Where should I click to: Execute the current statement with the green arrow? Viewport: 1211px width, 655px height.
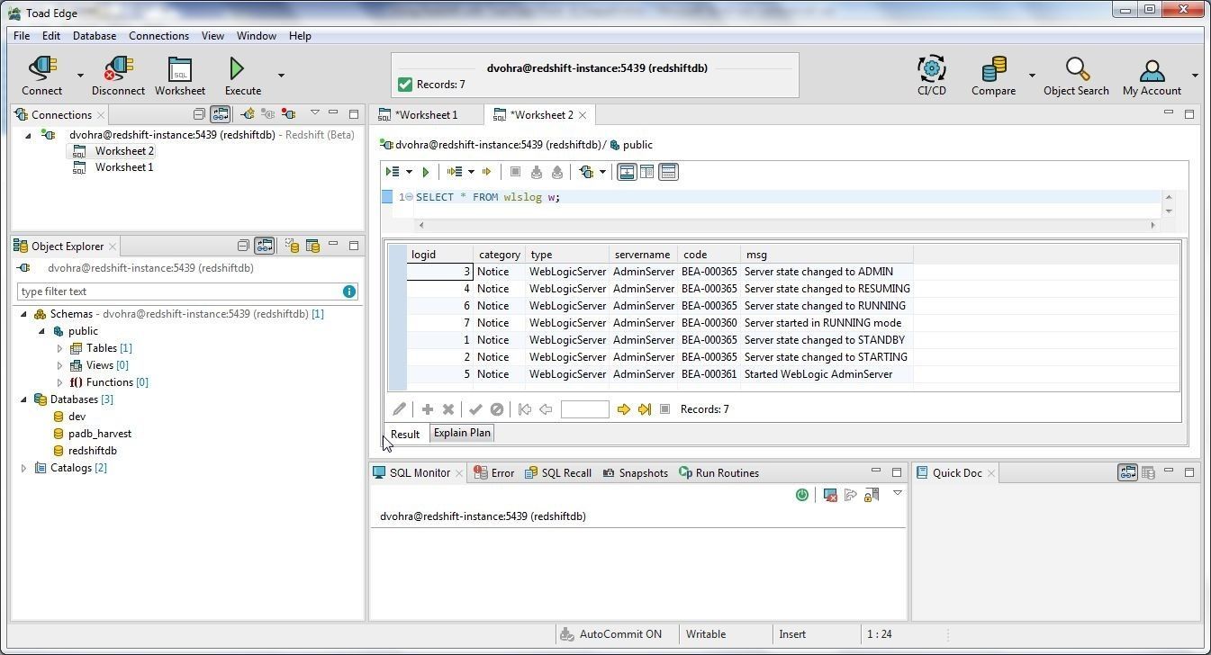(x=426, y=172)
